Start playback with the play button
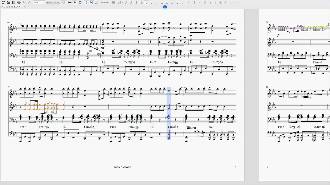 pyautogui.click(x=75, y=2)
